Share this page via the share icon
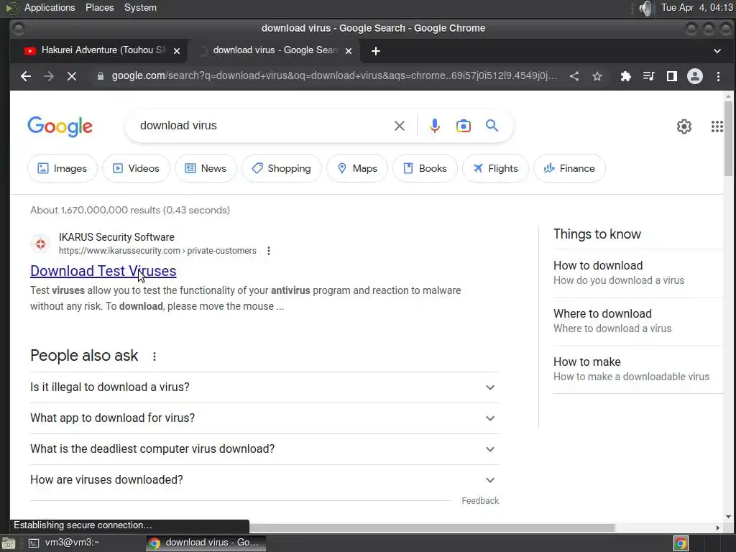 pyautogui.click(x=574, y=76)
